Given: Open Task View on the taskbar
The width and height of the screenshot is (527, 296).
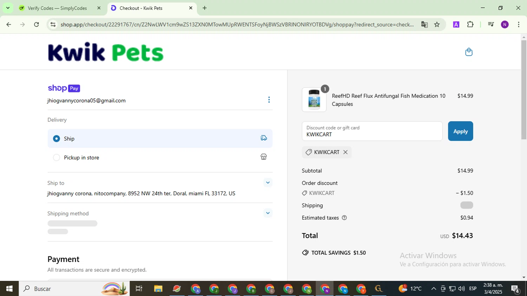Looking at the screenshot, I should click(x=139, y=289).
